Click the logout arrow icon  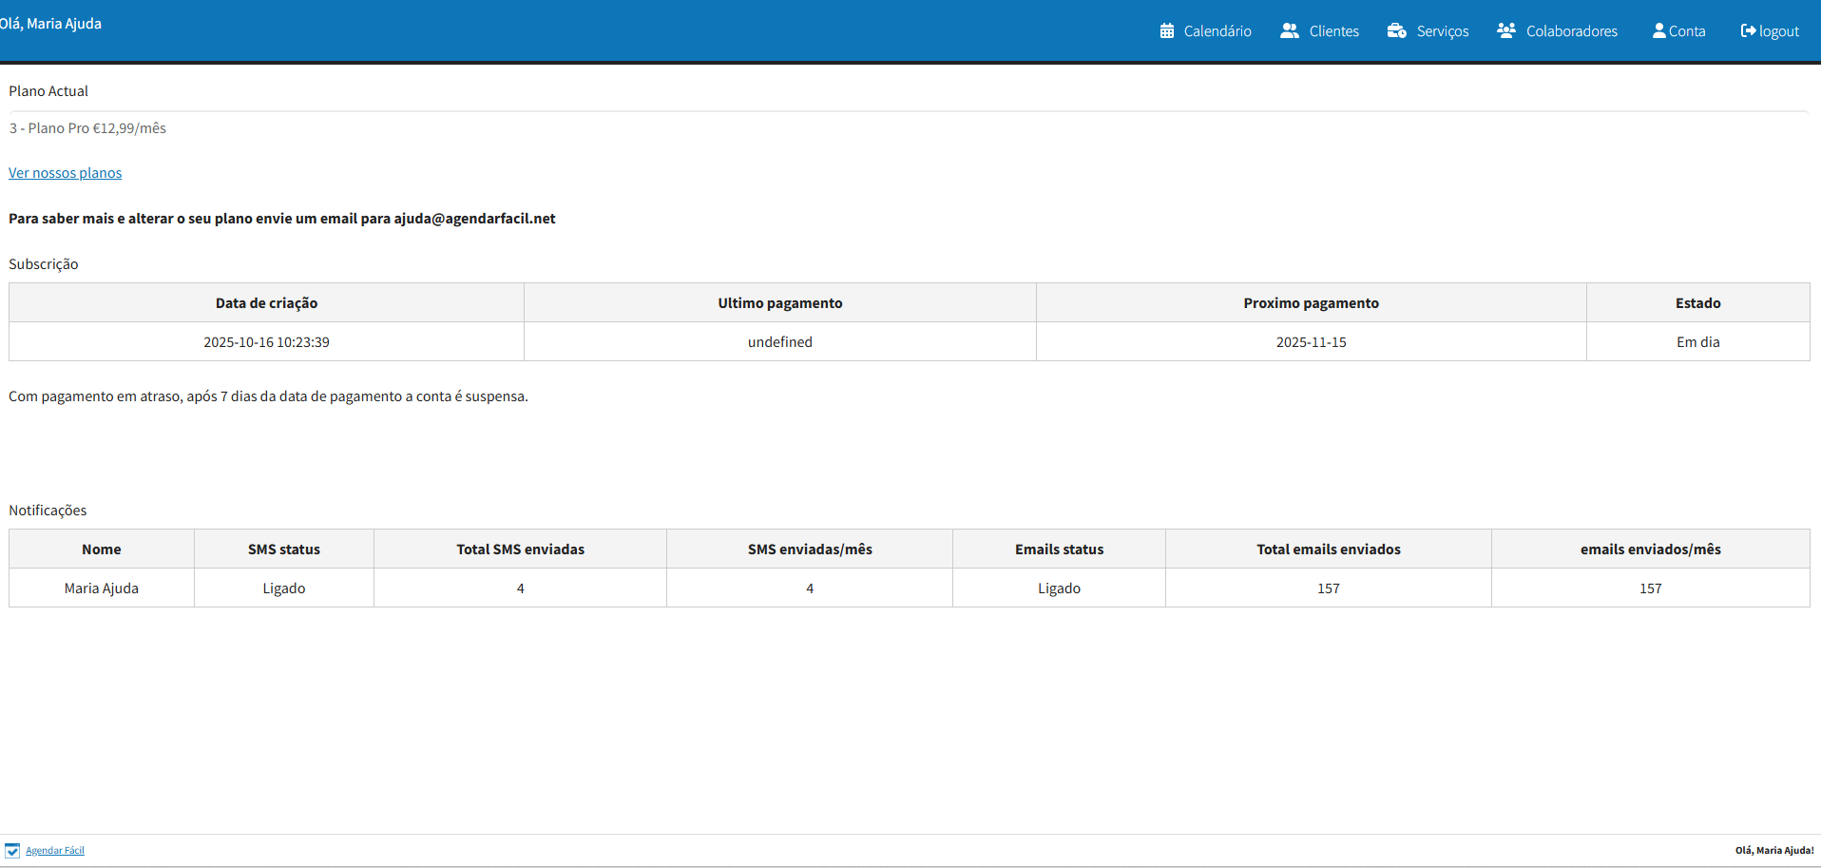(1748, 31)
